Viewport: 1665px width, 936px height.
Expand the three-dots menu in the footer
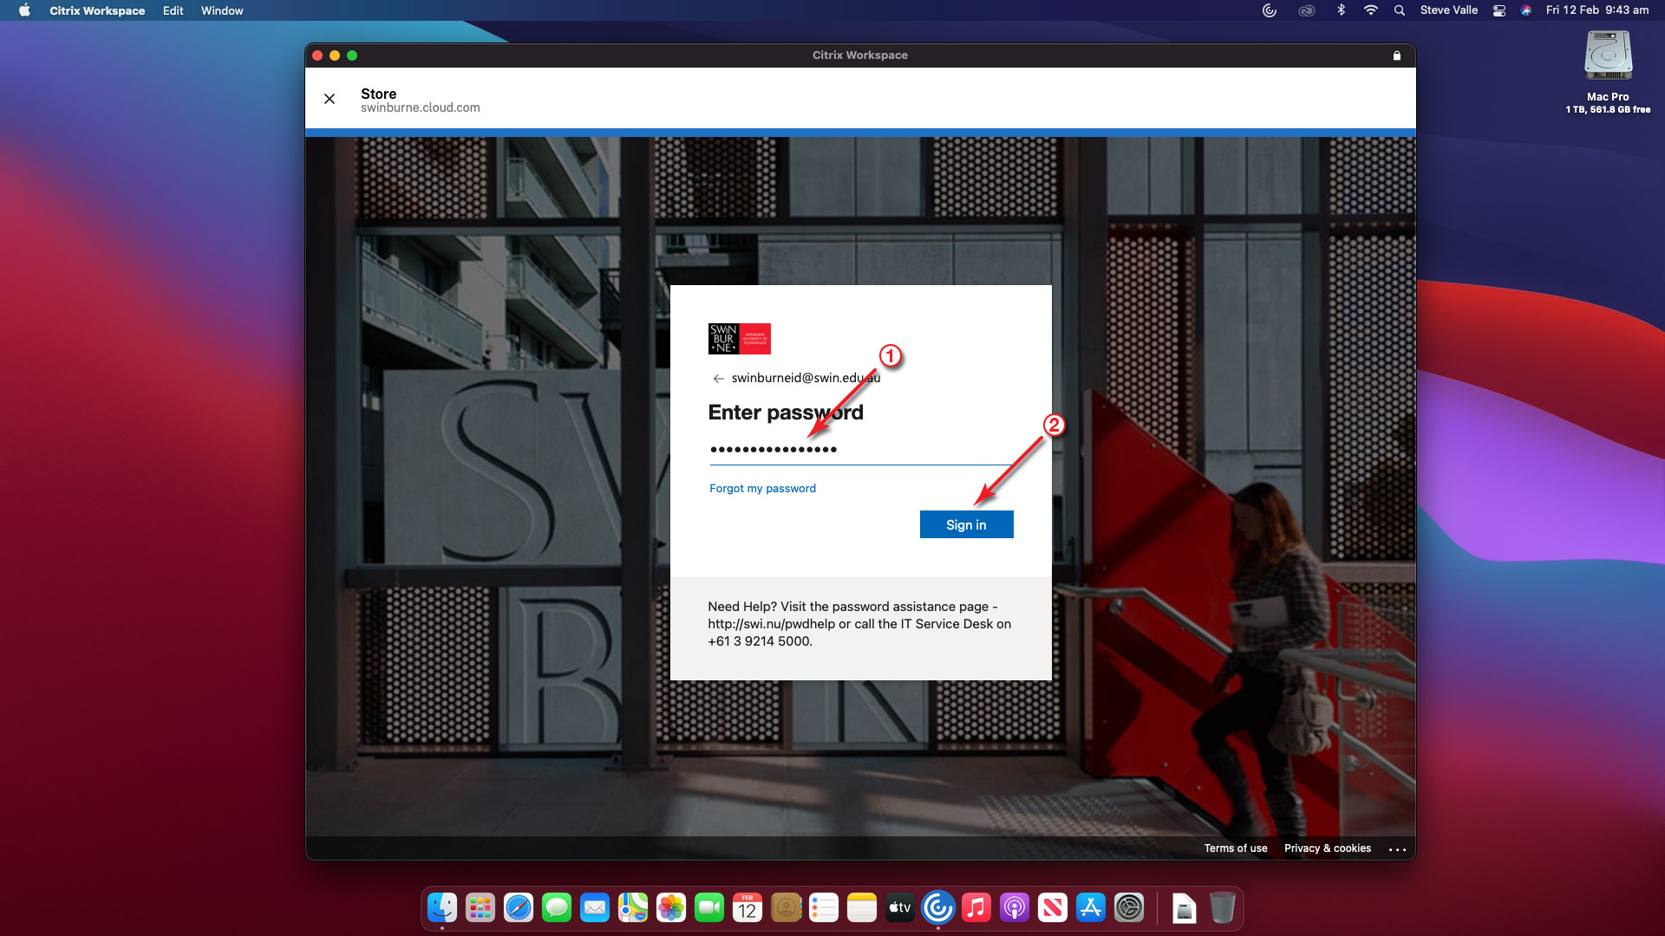click(1397, 849)
